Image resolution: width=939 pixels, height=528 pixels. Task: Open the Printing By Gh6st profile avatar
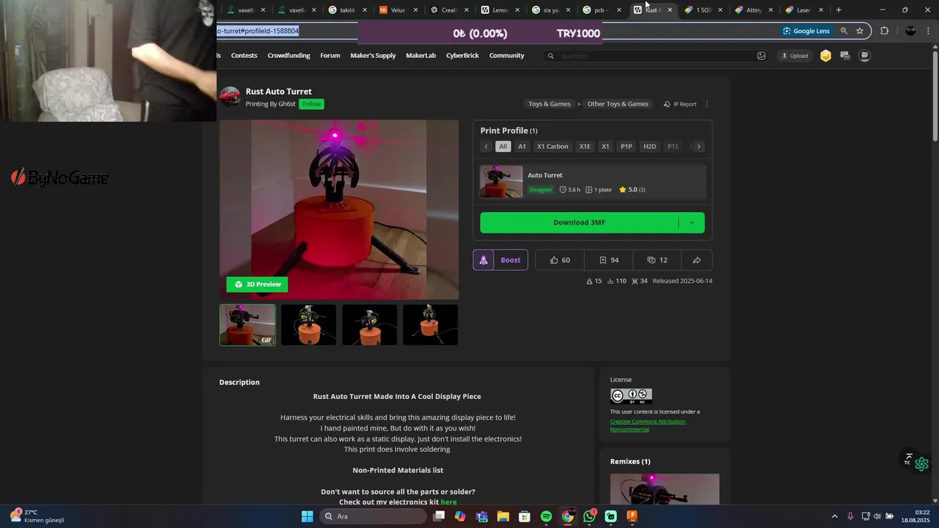[230, 97]
